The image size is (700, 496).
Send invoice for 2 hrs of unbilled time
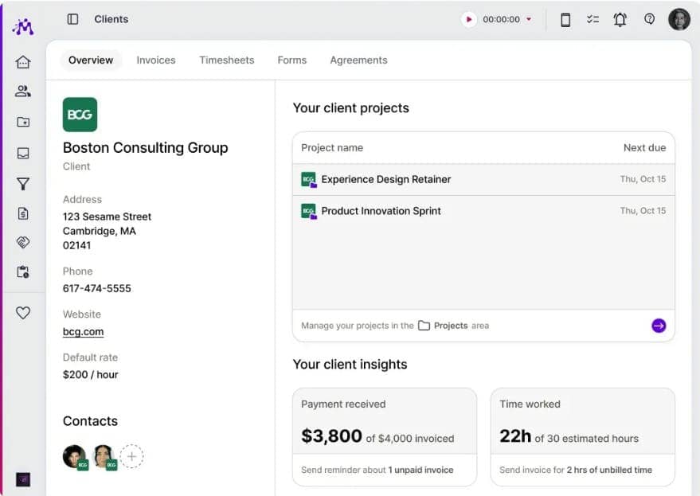[576, 470]
